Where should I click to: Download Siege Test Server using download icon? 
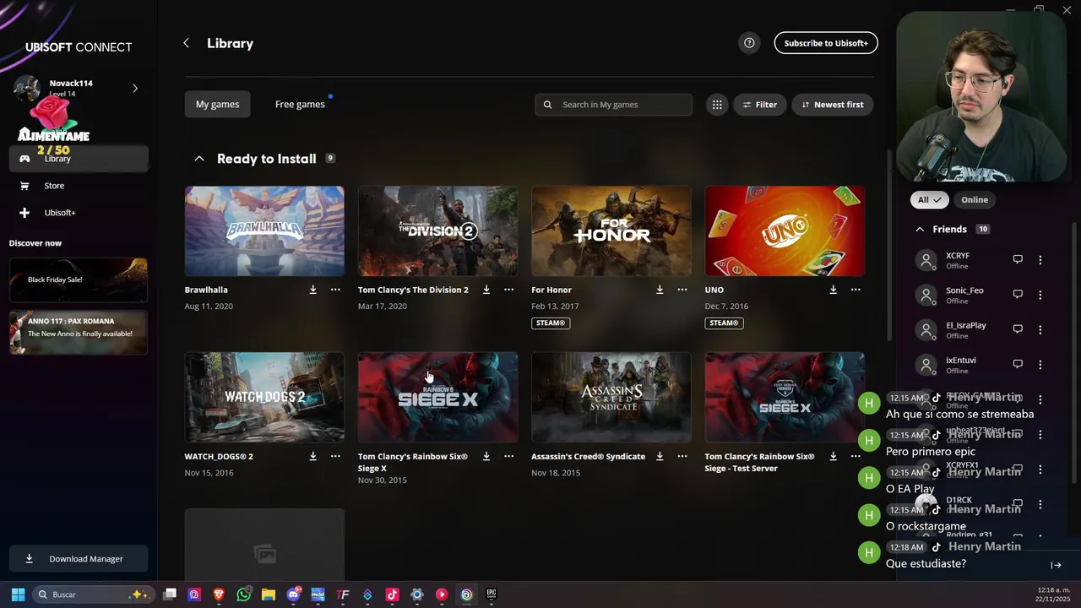coord(833,456)
